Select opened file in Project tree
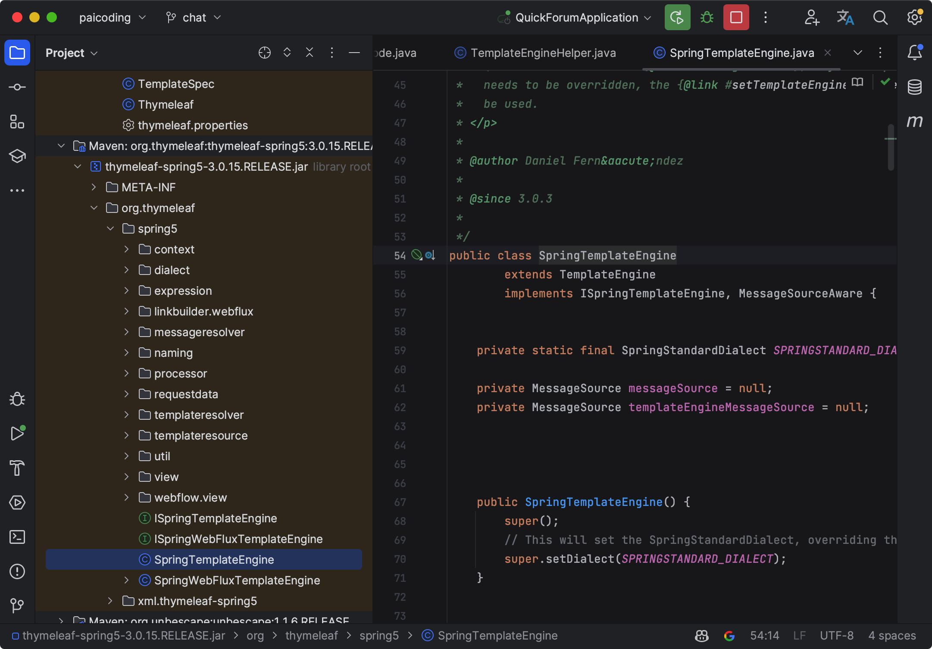Screen dimensions: 932x649 [x=265, y=53]
